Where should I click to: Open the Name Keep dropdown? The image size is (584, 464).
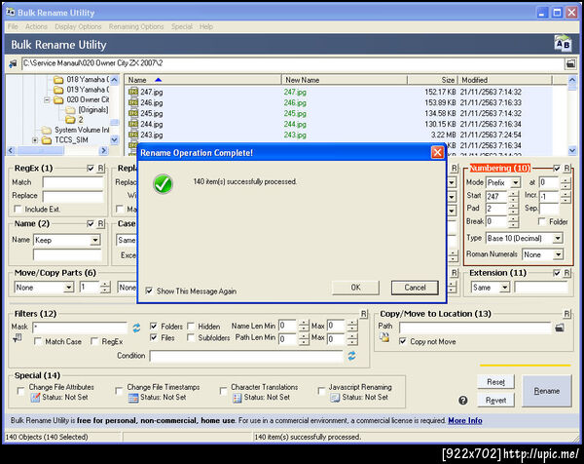95,240
